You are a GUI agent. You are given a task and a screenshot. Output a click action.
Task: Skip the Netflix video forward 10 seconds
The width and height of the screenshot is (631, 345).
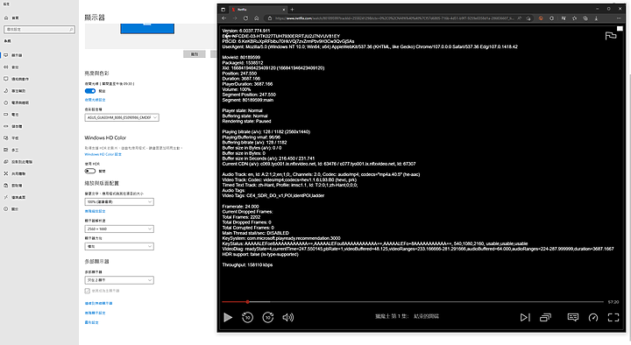[268, 317]
